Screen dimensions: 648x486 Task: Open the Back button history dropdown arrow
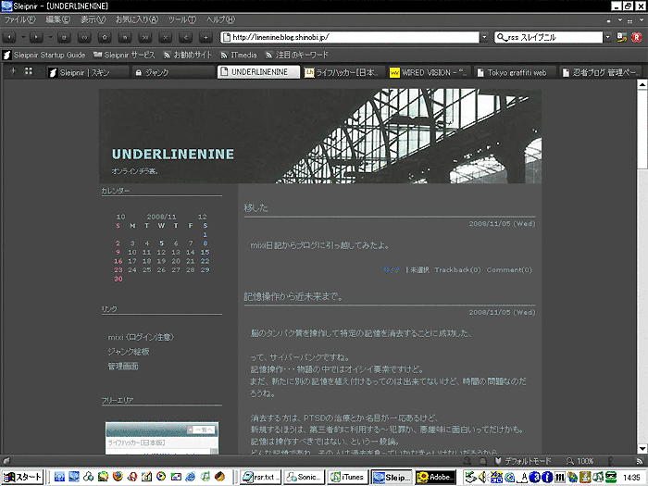pos(23,37)
